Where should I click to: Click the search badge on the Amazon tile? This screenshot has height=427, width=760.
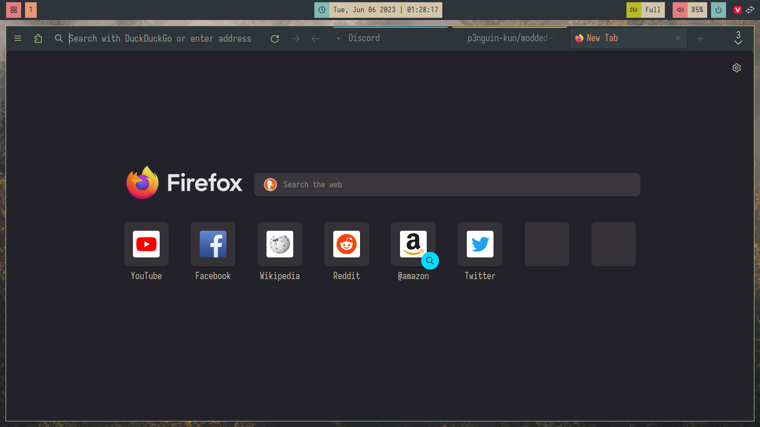point(430,261)
